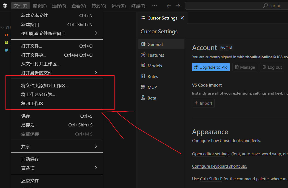288x188 pixels.
Task: Choose 保存 menu entry
Action: pos(57,116)
